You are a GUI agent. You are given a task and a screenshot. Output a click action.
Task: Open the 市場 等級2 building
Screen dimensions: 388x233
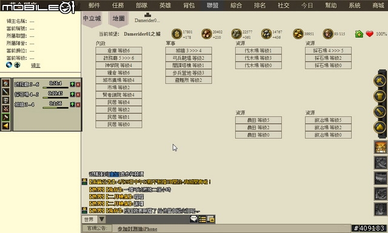click(119, 87)
